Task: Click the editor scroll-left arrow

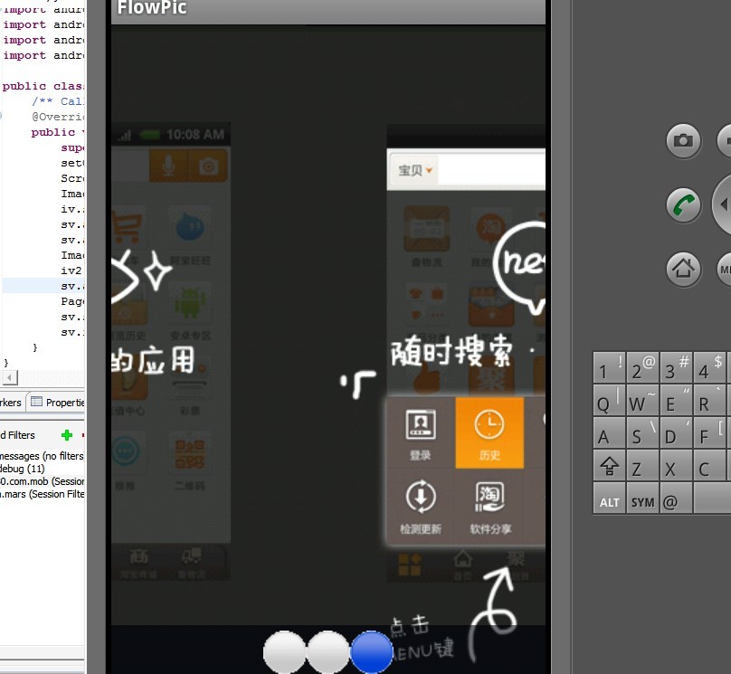Action: 10,377
